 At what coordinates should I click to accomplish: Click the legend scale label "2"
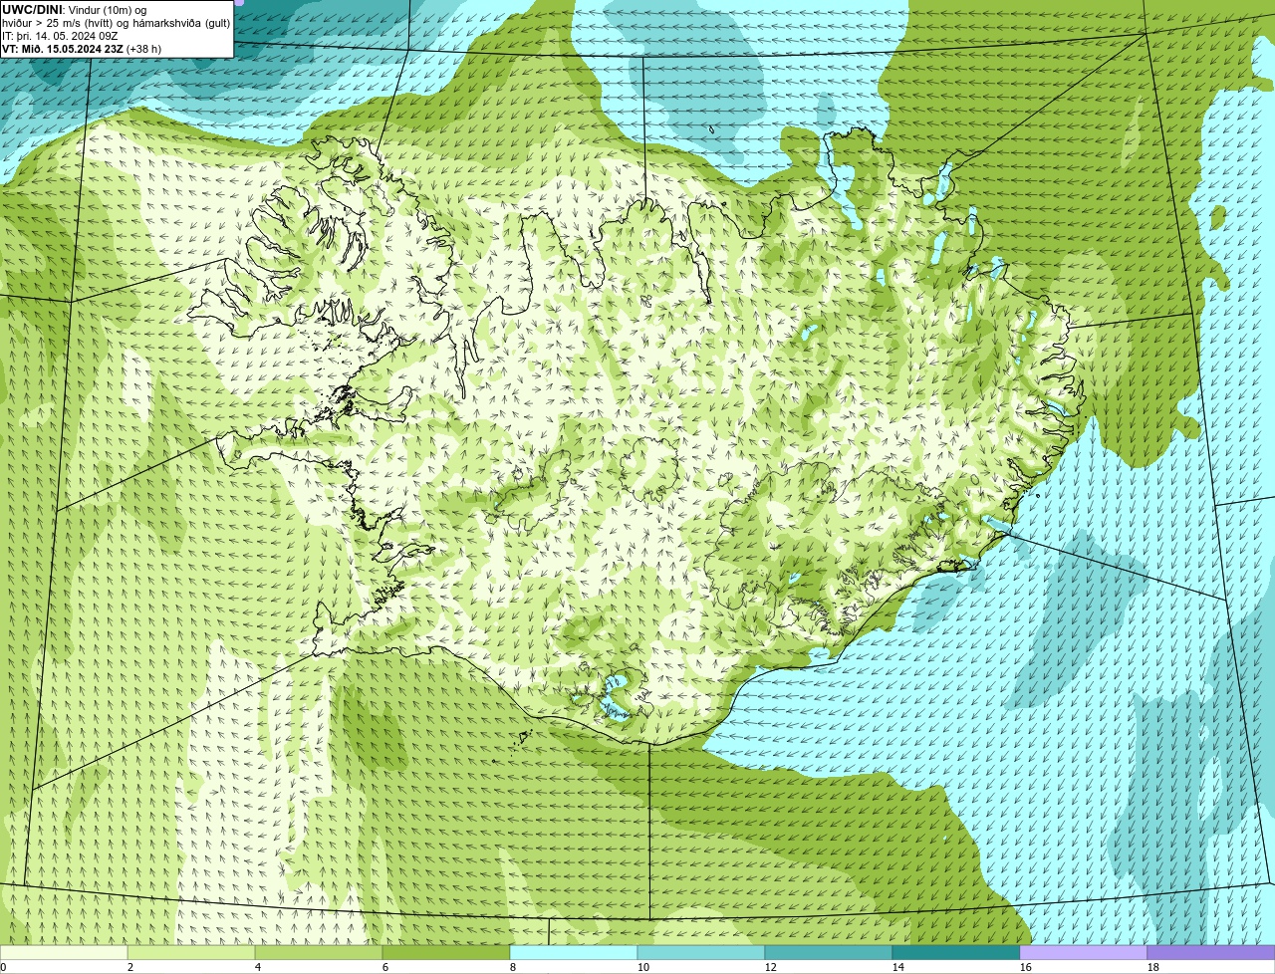(130, 967)
